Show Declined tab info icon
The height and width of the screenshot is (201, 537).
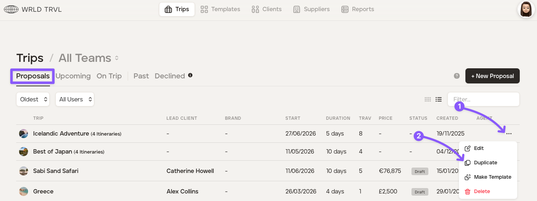(x=190, y=75)
